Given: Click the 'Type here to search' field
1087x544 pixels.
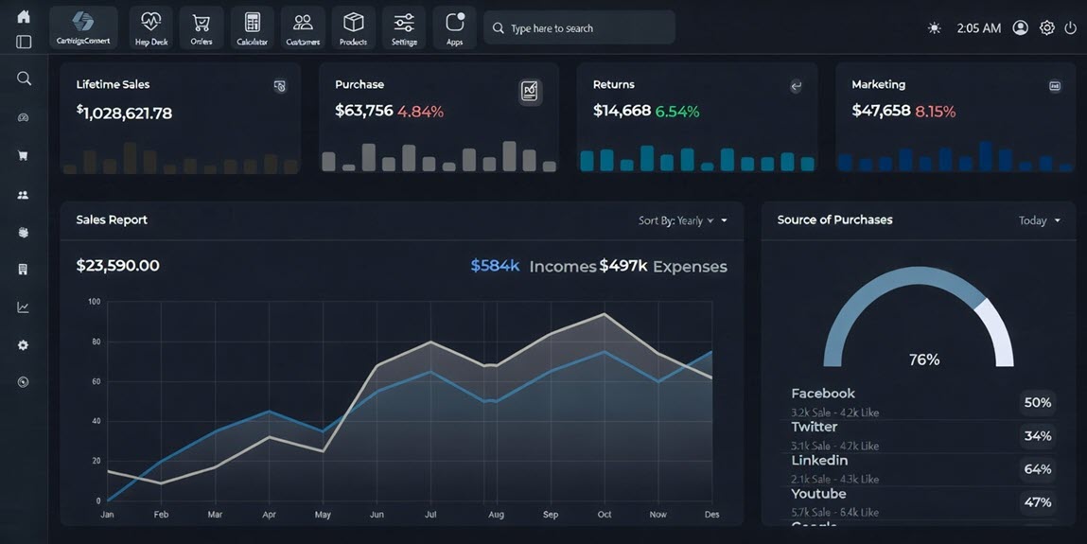Looking at the screenshot, I should coord(579,28).
